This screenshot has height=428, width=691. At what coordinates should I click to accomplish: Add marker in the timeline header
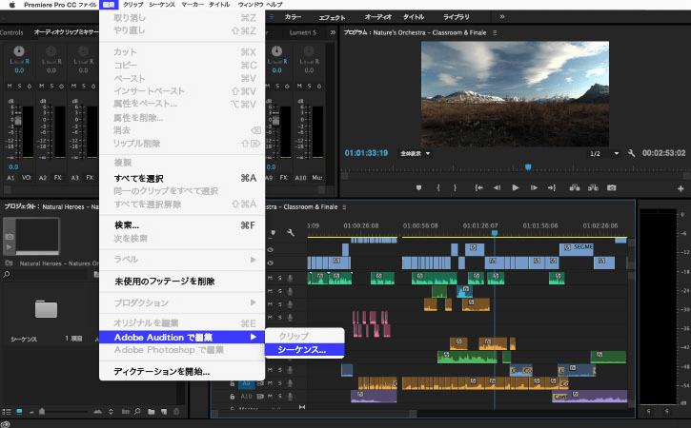point(274,232)
